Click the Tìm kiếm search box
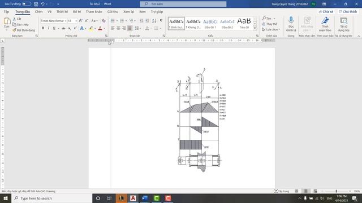362x203 pixels. coord(183,4)
